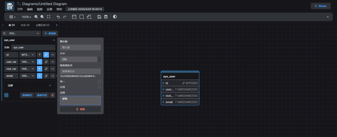Toggle nullable on the email field
337x137 pixels.
(x=39, y=76)
